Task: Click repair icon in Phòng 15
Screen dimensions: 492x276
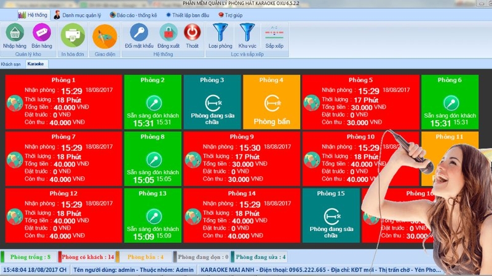Action: 332,217
